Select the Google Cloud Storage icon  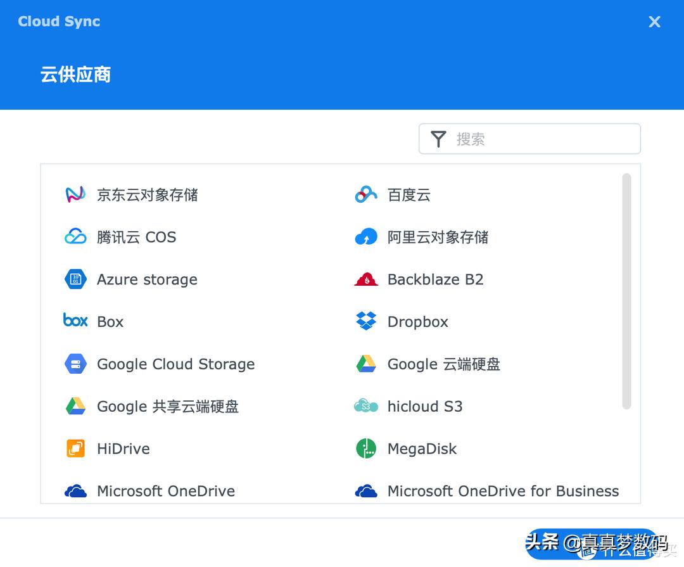coord(75,364)
